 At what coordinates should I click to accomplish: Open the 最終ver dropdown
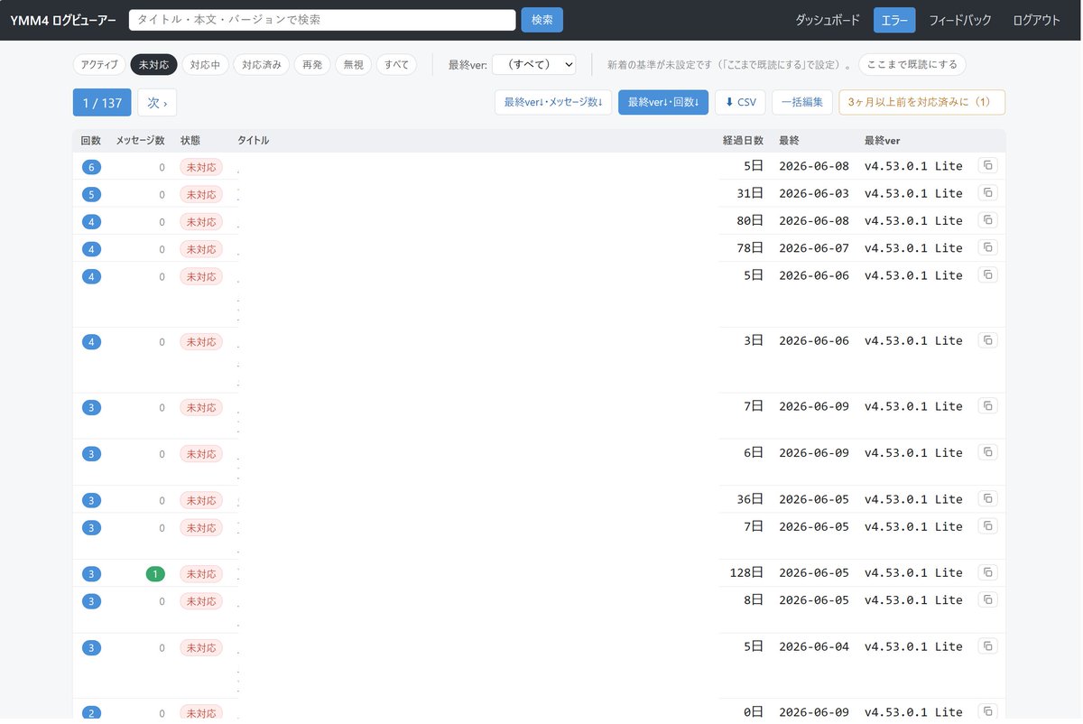tap(533, 65)
